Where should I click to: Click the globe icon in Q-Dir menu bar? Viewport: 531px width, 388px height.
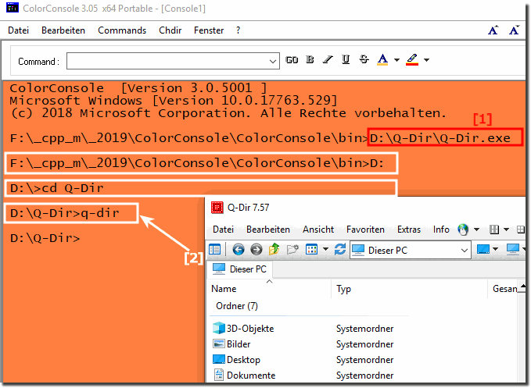click(x=463, y=230)
